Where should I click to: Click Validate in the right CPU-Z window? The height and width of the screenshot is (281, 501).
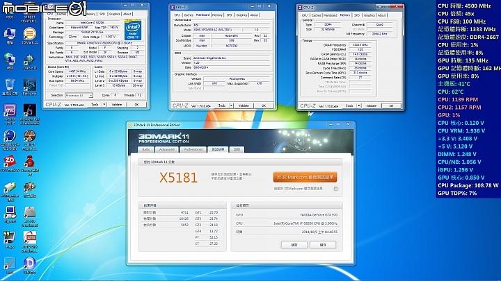click(x=371, y=105)
